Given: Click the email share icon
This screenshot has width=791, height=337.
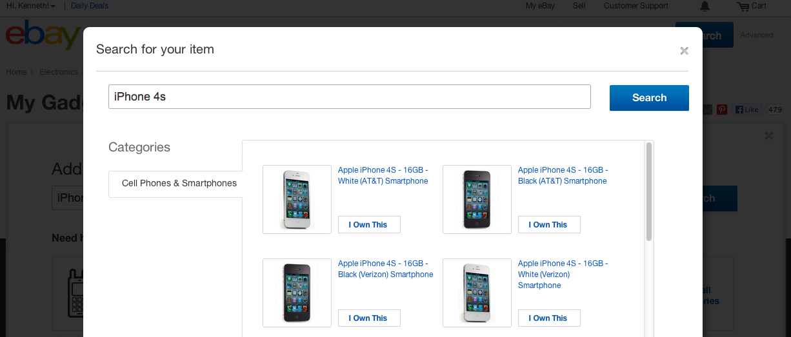Looking at the screenshot, I should [708, 110].
